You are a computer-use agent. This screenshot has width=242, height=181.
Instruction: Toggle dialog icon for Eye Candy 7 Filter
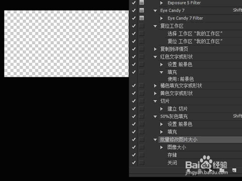point(141,18)
